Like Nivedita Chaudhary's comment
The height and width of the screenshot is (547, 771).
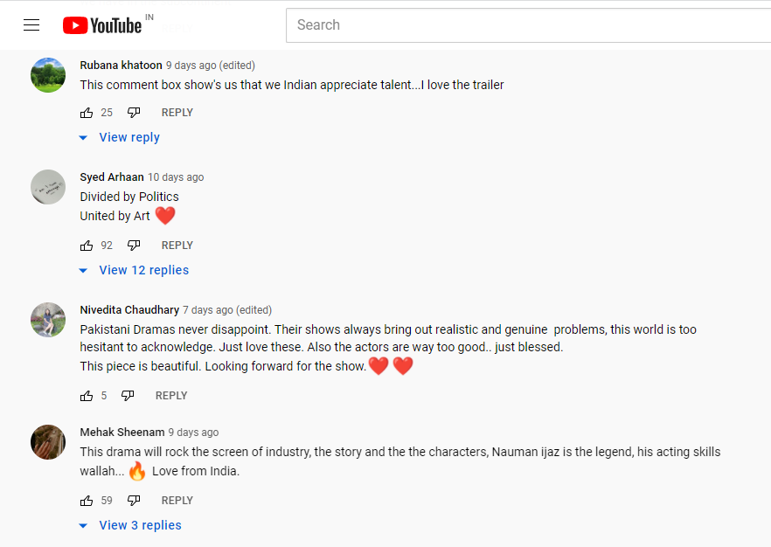coord(87,396)
